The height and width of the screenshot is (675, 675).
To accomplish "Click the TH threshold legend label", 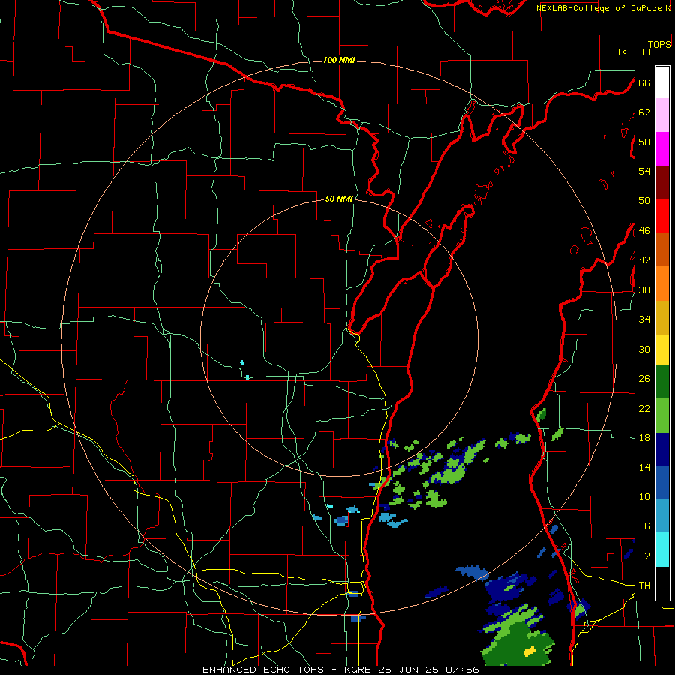I will point(644,586).
